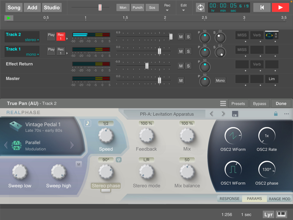Click the padlock icon in plugin
Viewport: 293px width, 220px height.
(275, 114)
